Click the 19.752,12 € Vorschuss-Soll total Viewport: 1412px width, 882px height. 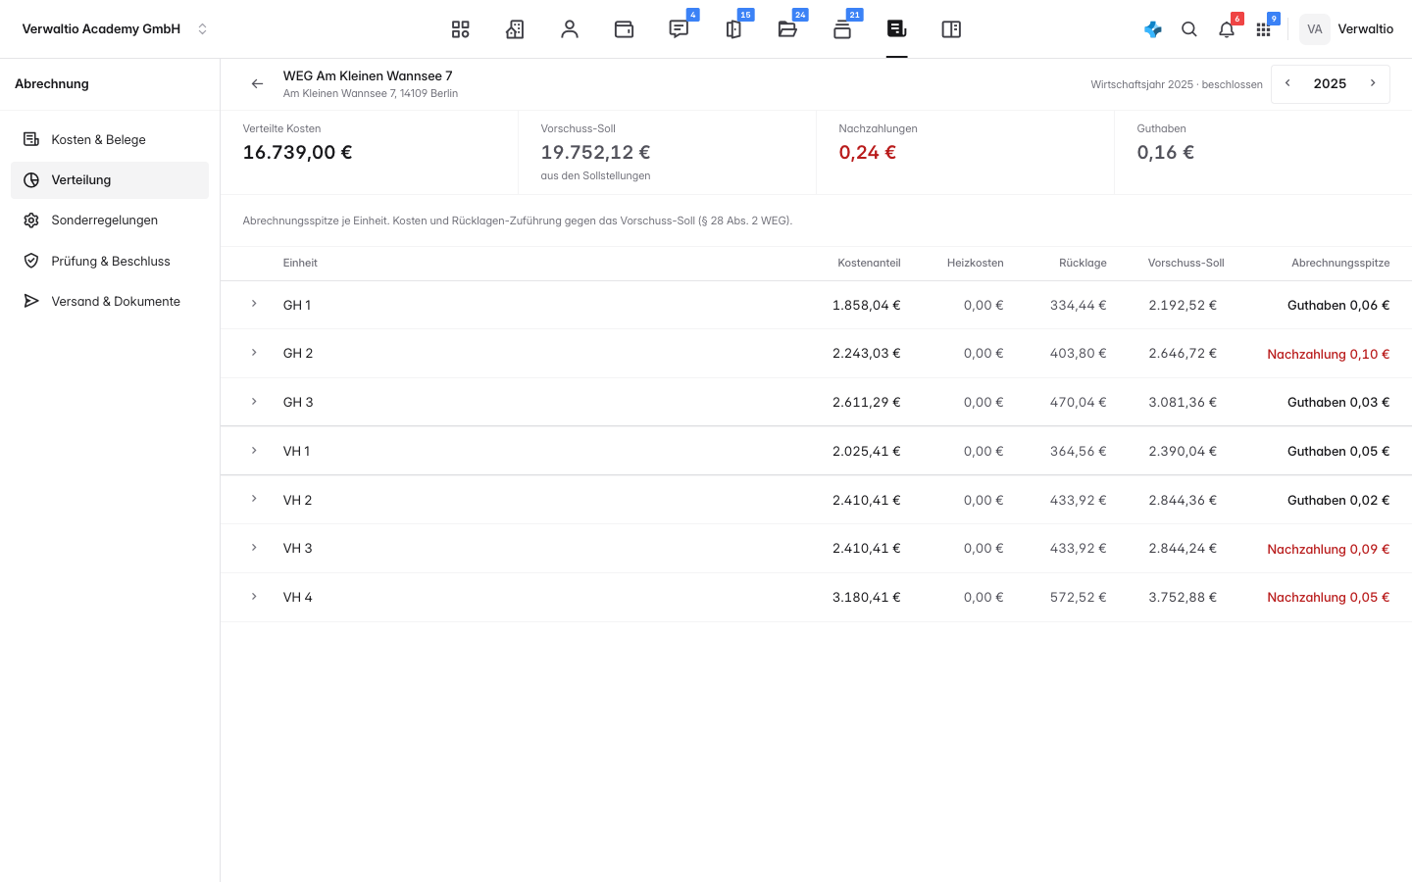click(595, 152)
